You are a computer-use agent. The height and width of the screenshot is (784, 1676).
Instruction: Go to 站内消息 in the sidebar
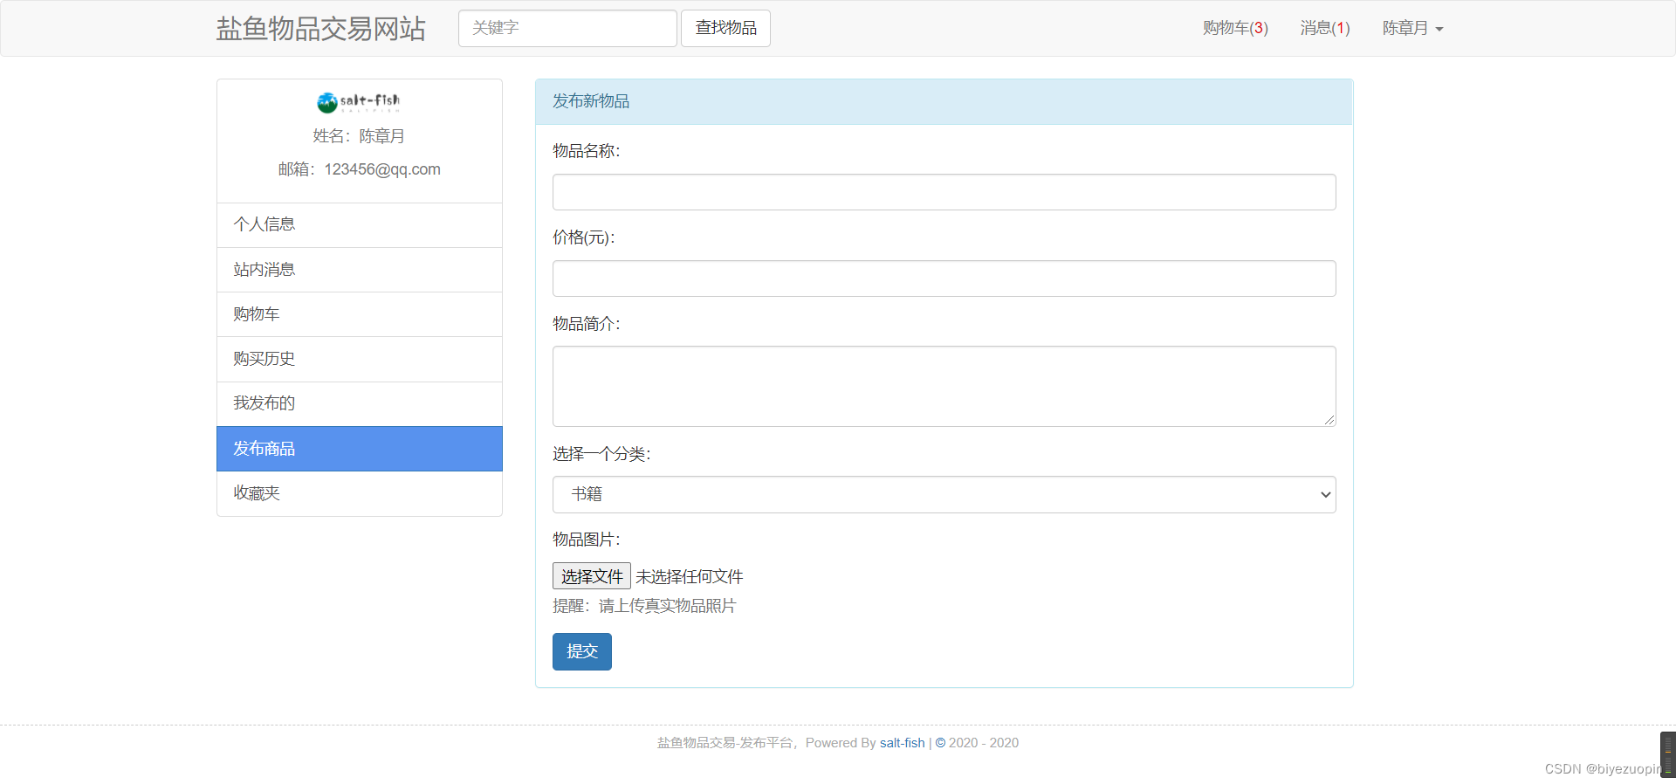pyautogui.click(x=360, y=270)
